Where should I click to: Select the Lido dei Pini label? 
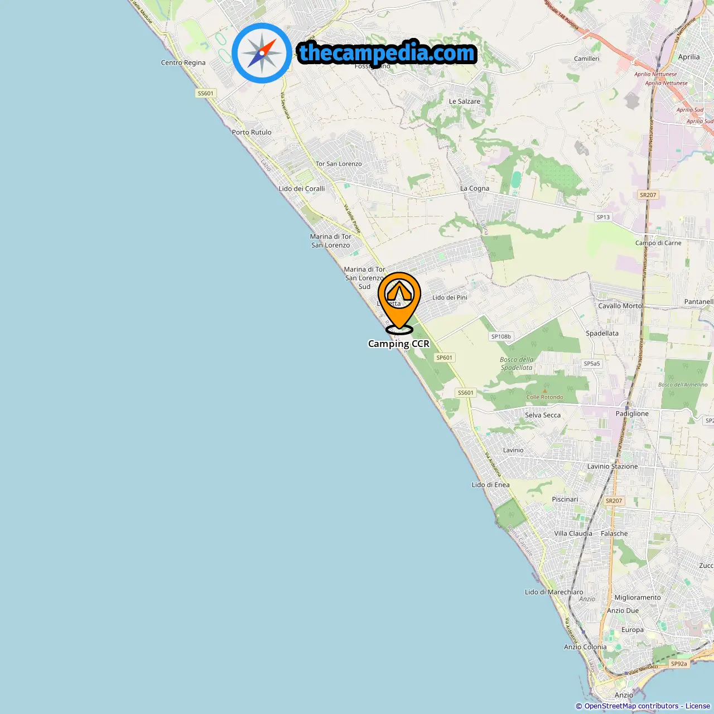click(x=450, y=297)
